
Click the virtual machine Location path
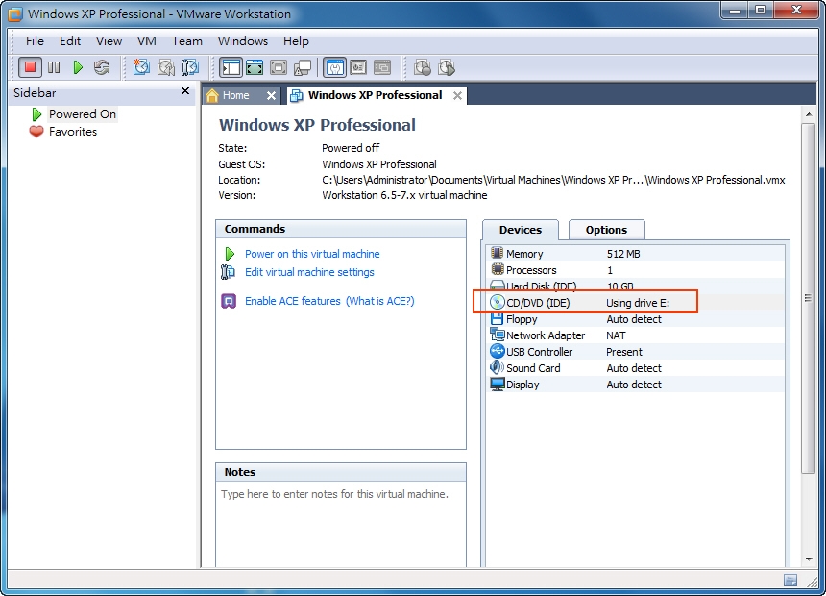553,180
